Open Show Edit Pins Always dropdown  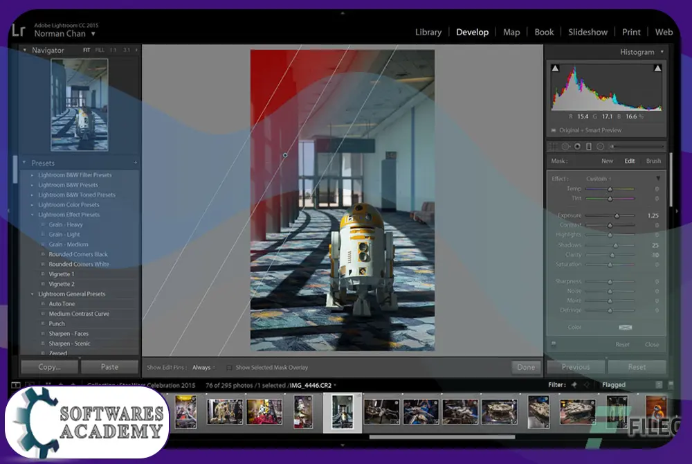203,367
